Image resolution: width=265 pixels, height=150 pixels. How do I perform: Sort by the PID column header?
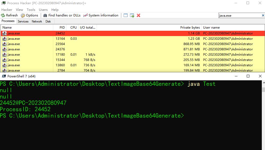(60, 27)
